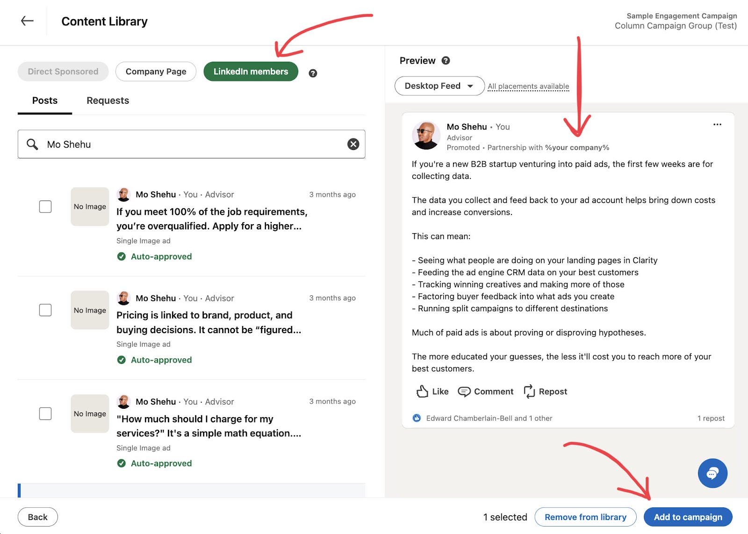
Task: Open the chat support bubble
Action: [712, 473]
